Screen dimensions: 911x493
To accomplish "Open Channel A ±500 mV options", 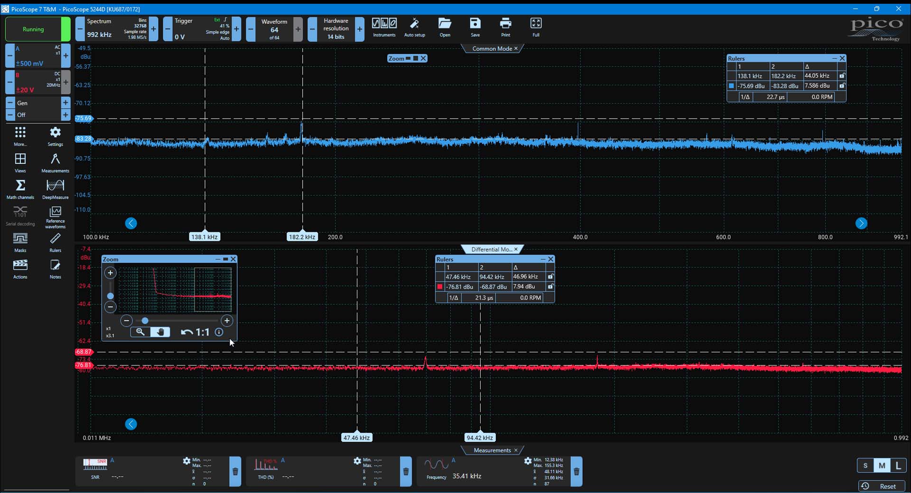I will 37,56.
